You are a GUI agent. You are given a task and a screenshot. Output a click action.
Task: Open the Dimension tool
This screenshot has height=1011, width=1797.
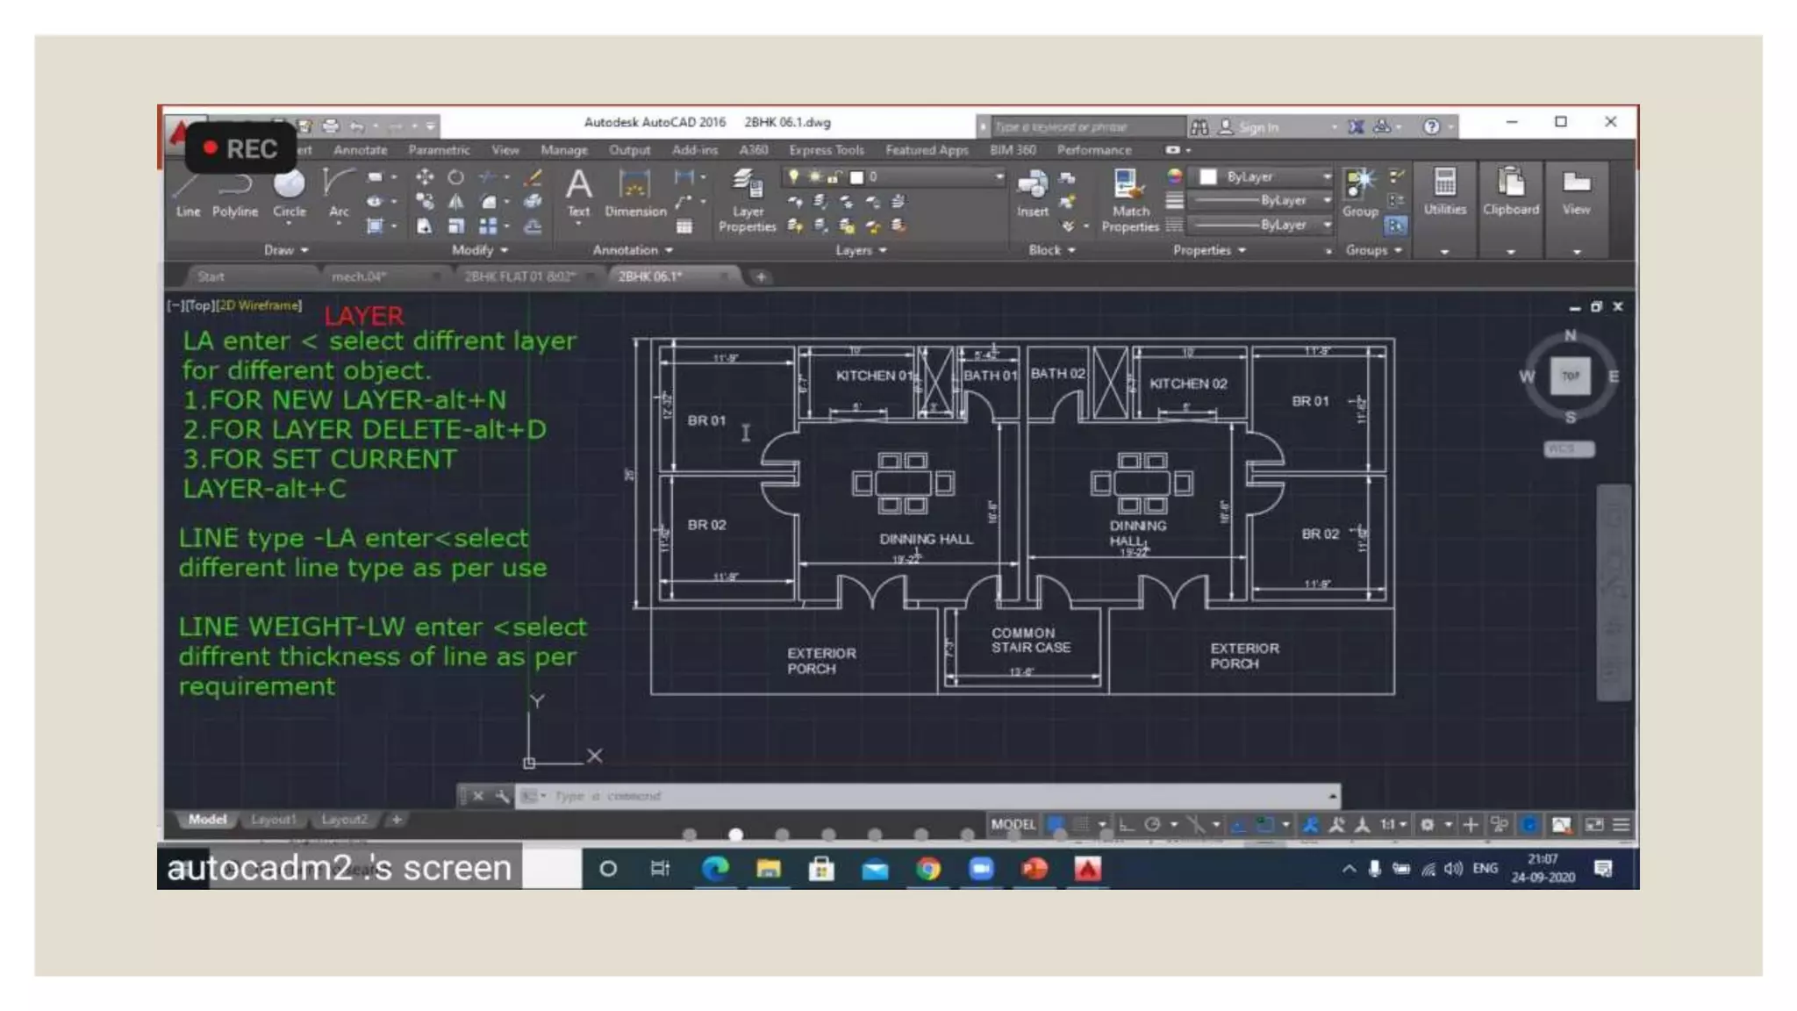pos(635,193)
